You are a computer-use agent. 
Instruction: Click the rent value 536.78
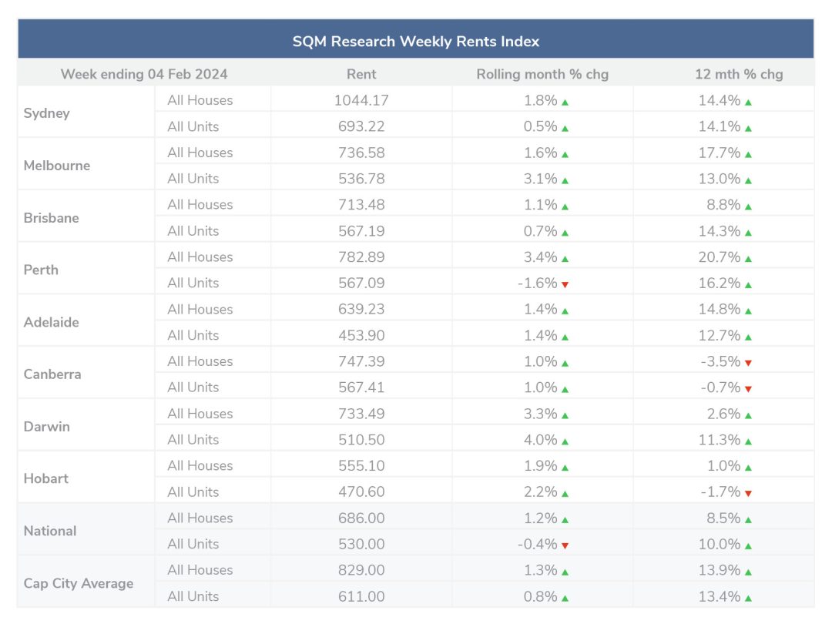361,178
